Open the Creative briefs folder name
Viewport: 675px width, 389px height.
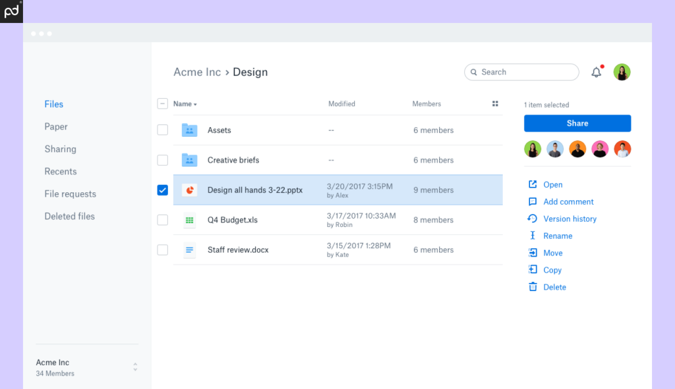(233, 160)
